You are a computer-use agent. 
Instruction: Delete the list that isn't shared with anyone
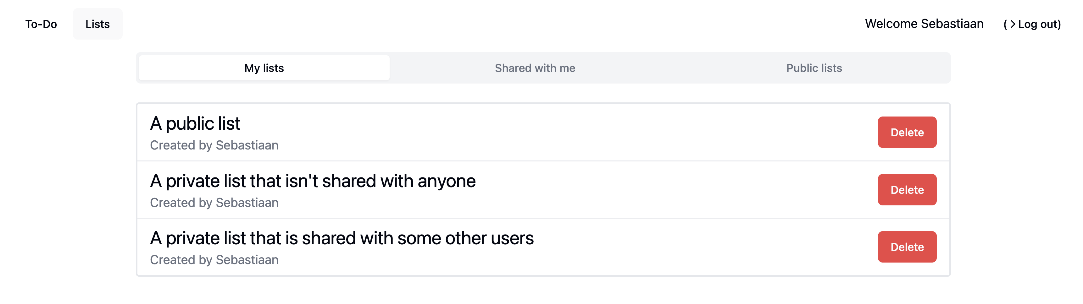pyautogui.click(x=907, y=190)
